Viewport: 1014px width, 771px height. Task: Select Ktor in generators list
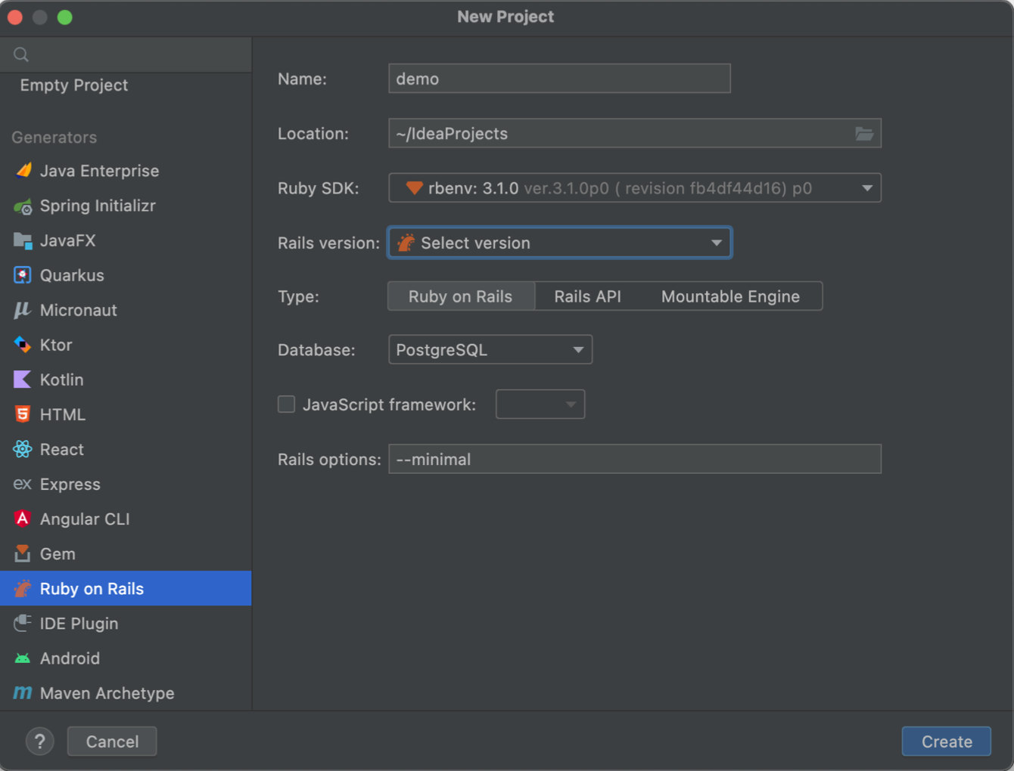(x=126, y=345)
